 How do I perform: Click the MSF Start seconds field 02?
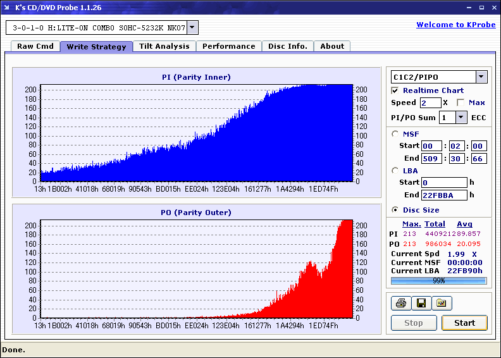pos(457,146)
